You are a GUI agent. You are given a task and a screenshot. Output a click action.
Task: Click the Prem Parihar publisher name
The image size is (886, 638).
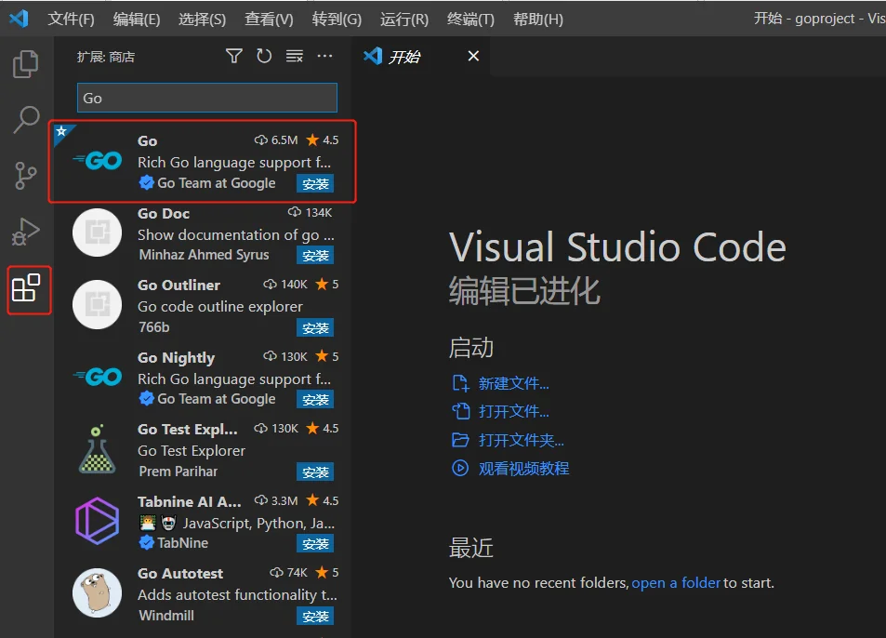pyautogui.click(x=178, y=471)
